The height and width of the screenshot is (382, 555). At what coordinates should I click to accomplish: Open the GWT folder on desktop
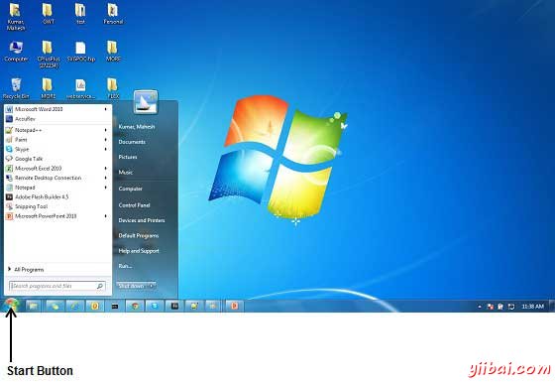pyautogui.click(x=48, y=14)
